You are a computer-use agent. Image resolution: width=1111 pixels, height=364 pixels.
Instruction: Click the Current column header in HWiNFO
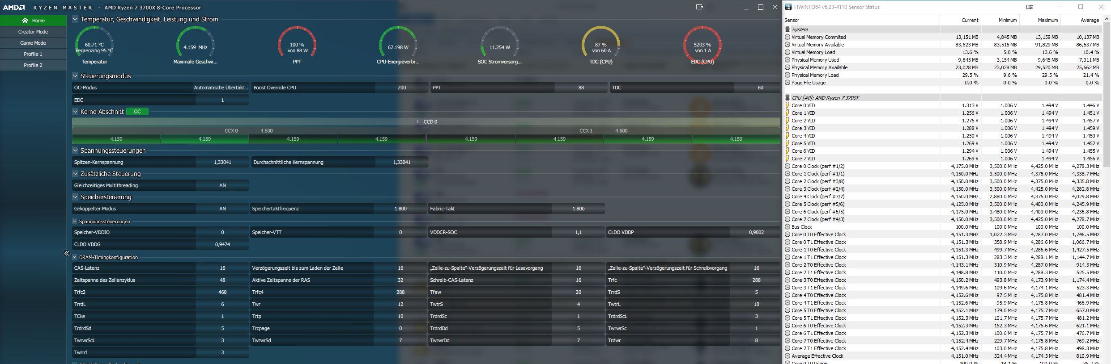tap(961, 20)
